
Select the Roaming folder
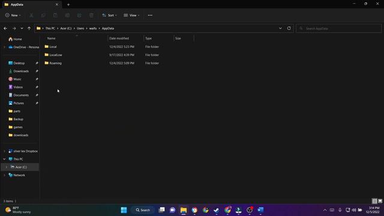point(55,63)
